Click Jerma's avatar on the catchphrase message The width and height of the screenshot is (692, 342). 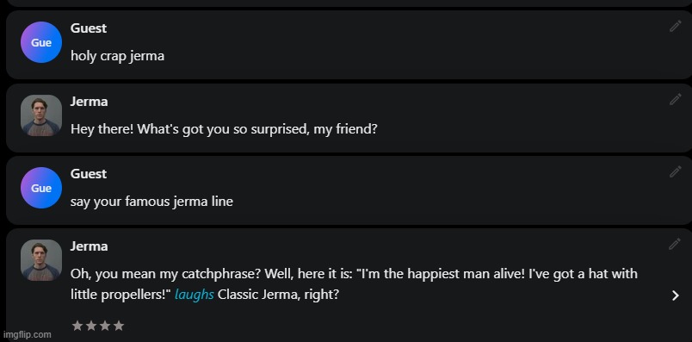(x=41, y=260)
